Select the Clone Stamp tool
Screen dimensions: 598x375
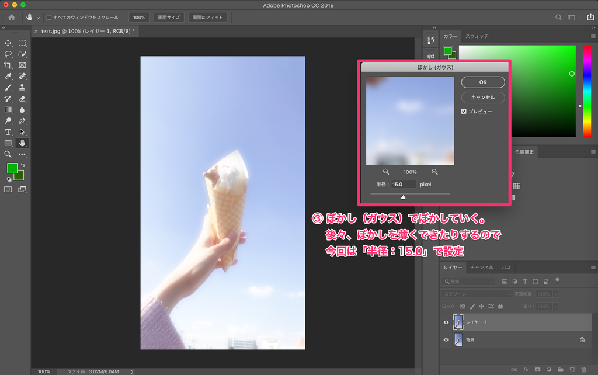click(x=22, y=88)
